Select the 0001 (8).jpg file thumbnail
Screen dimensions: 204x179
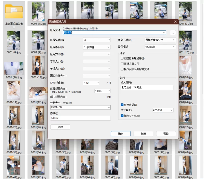coord(14,41)
